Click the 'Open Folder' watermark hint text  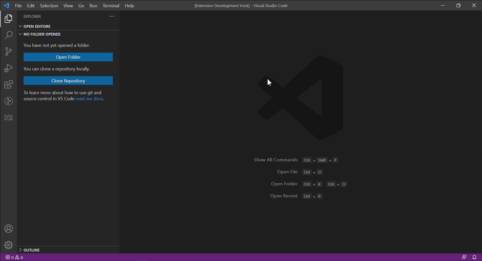pyautogui.click(x=284, y=184)
